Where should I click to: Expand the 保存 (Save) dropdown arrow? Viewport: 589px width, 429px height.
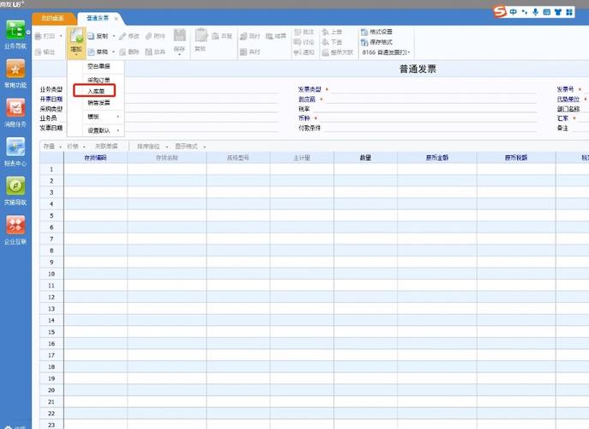coord(179,55)
